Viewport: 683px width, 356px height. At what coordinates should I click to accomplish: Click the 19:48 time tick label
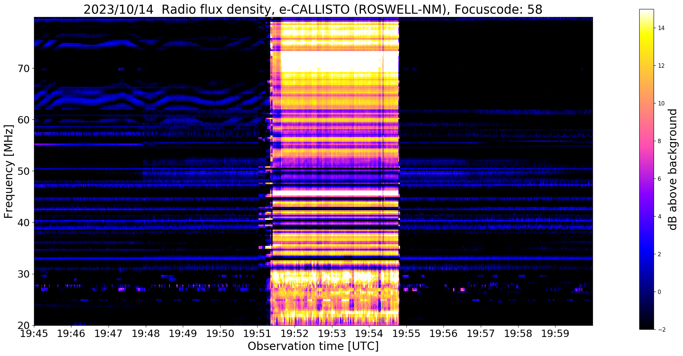click(145, 334)
